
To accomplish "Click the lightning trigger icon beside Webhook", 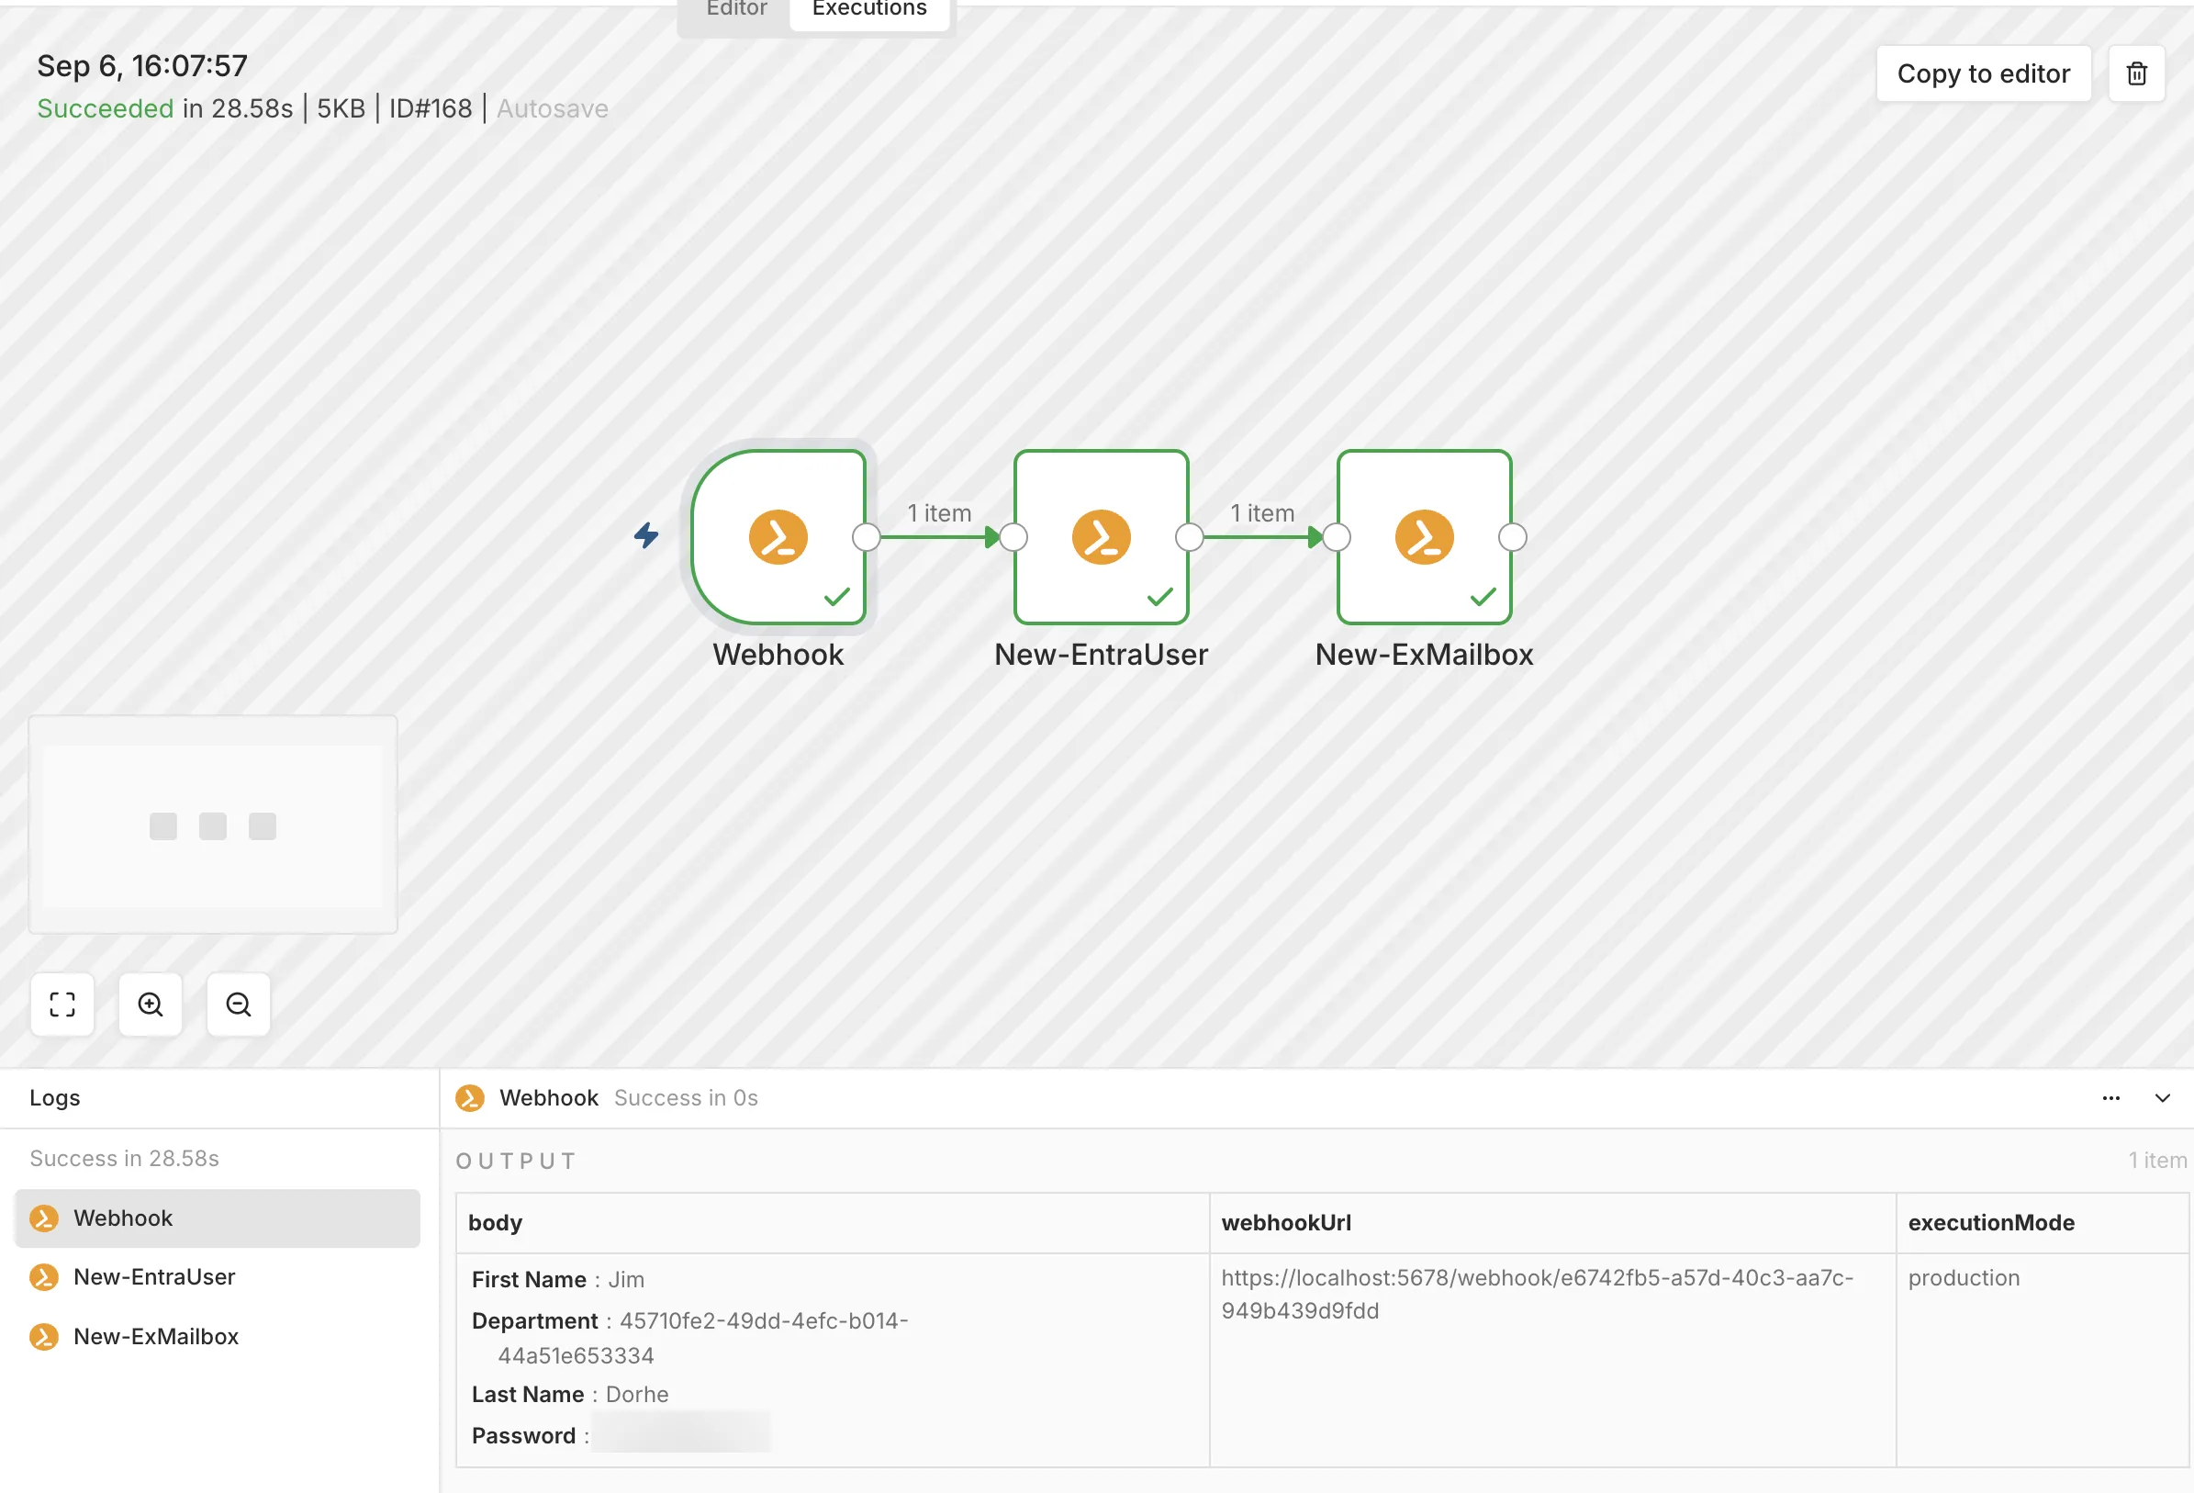I will tap(645, 535).
